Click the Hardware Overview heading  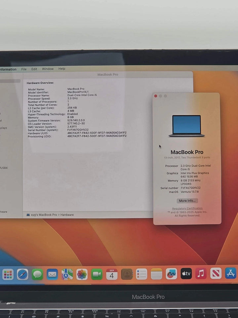40,83
